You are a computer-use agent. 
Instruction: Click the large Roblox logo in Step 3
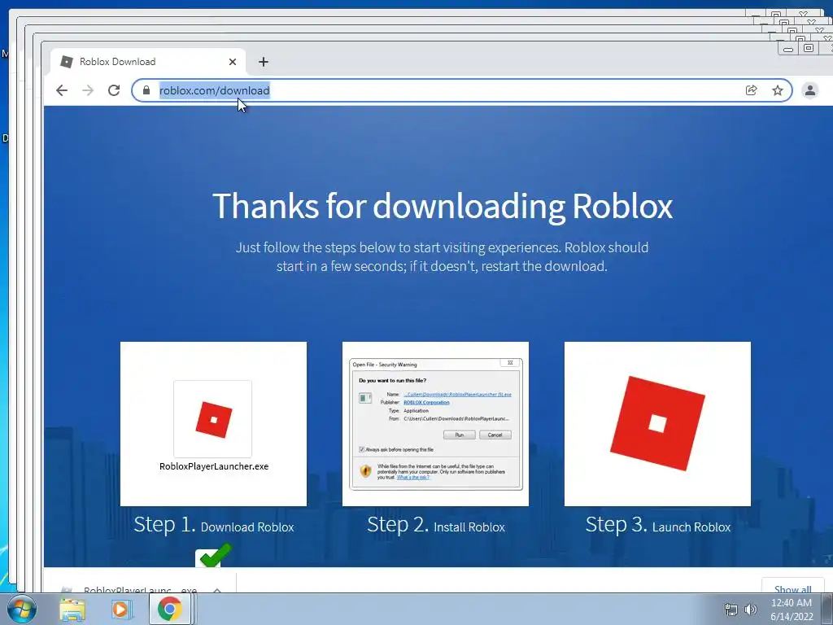point(657,423)
